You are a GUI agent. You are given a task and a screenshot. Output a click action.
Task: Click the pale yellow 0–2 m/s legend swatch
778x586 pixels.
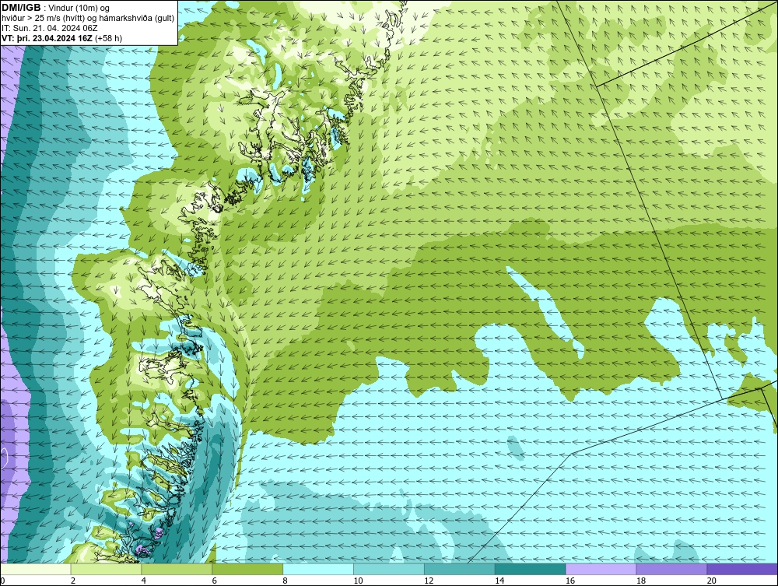[x=36, y=569]
